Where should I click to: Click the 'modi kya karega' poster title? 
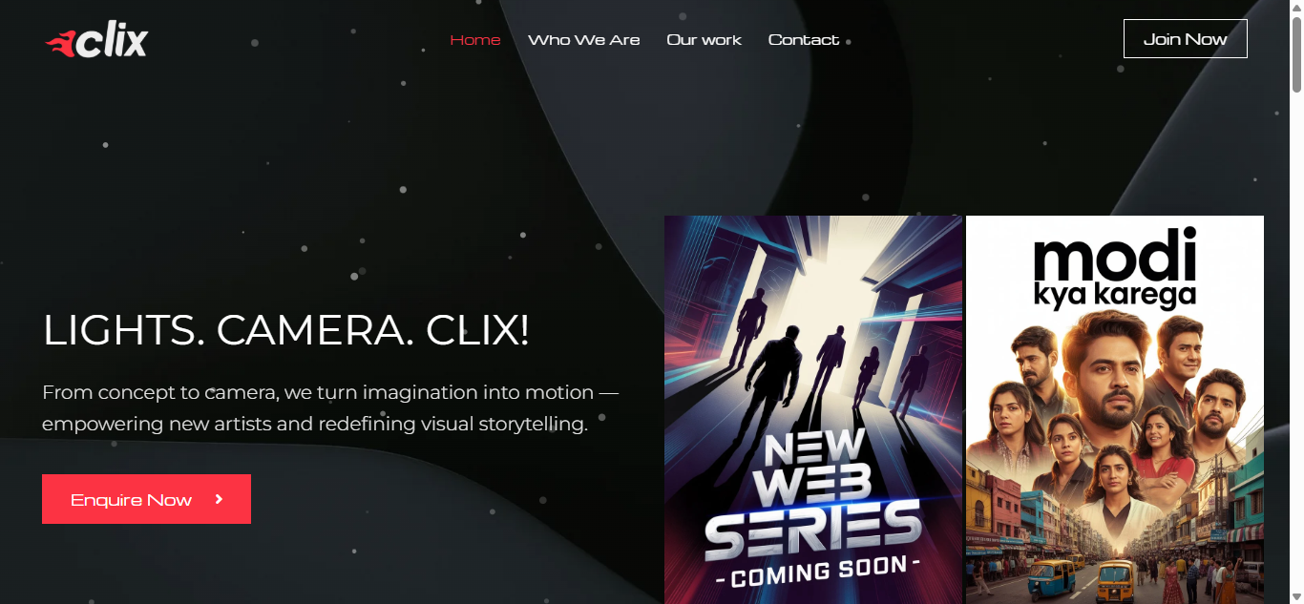[x=1115, y=266]
